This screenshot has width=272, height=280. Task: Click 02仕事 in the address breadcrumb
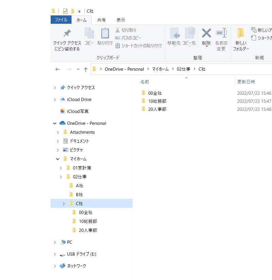(183, 69)
